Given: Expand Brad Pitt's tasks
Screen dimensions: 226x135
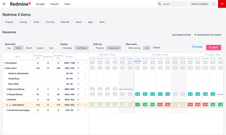Looking at the screenshot, I should pyautogui.click(x=7, y=100).
